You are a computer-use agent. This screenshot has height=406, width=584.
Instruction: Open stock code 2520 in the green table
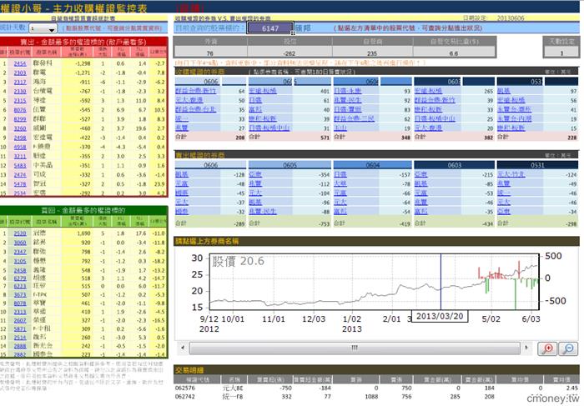point(20,233)
